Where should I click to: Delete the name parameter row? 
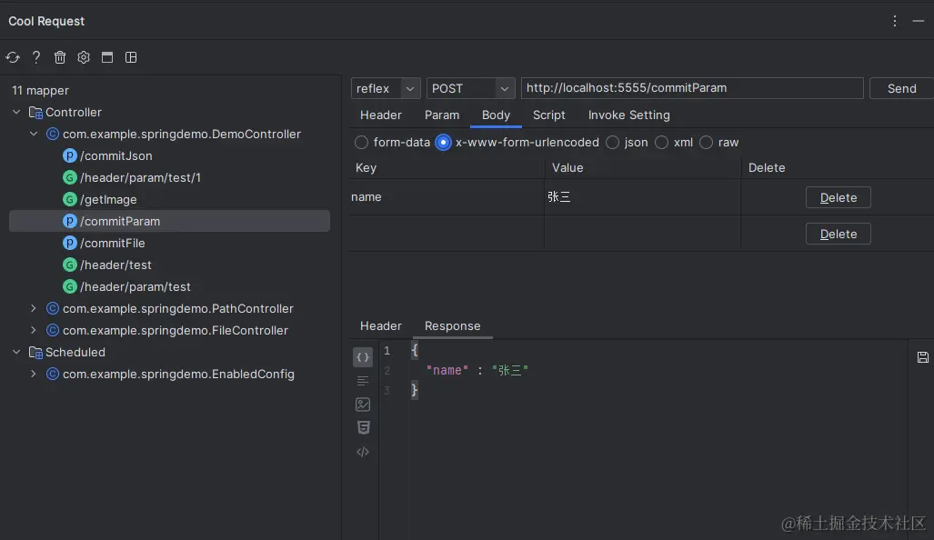tap(838, 197)
